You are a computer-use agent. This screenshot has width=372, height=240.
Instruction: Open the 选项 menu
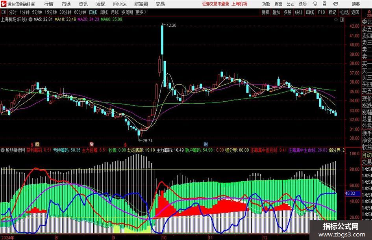[x=302, y=4]
